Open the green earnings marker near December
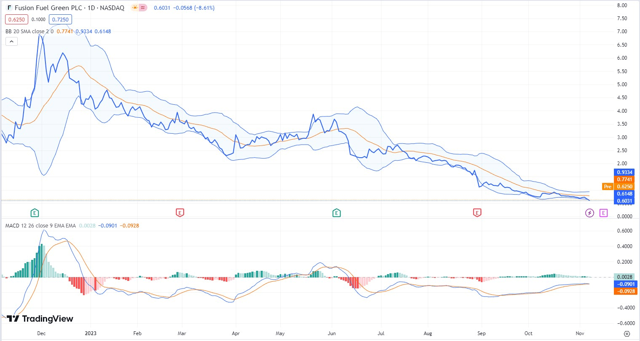The height and width of the screenshot is (341, 640). 35,213
